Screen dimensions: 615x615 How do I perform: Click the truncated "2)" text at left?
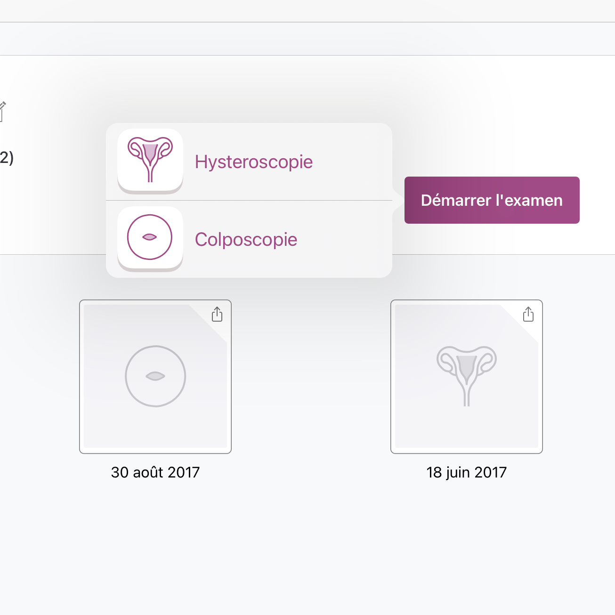(7, 158)
